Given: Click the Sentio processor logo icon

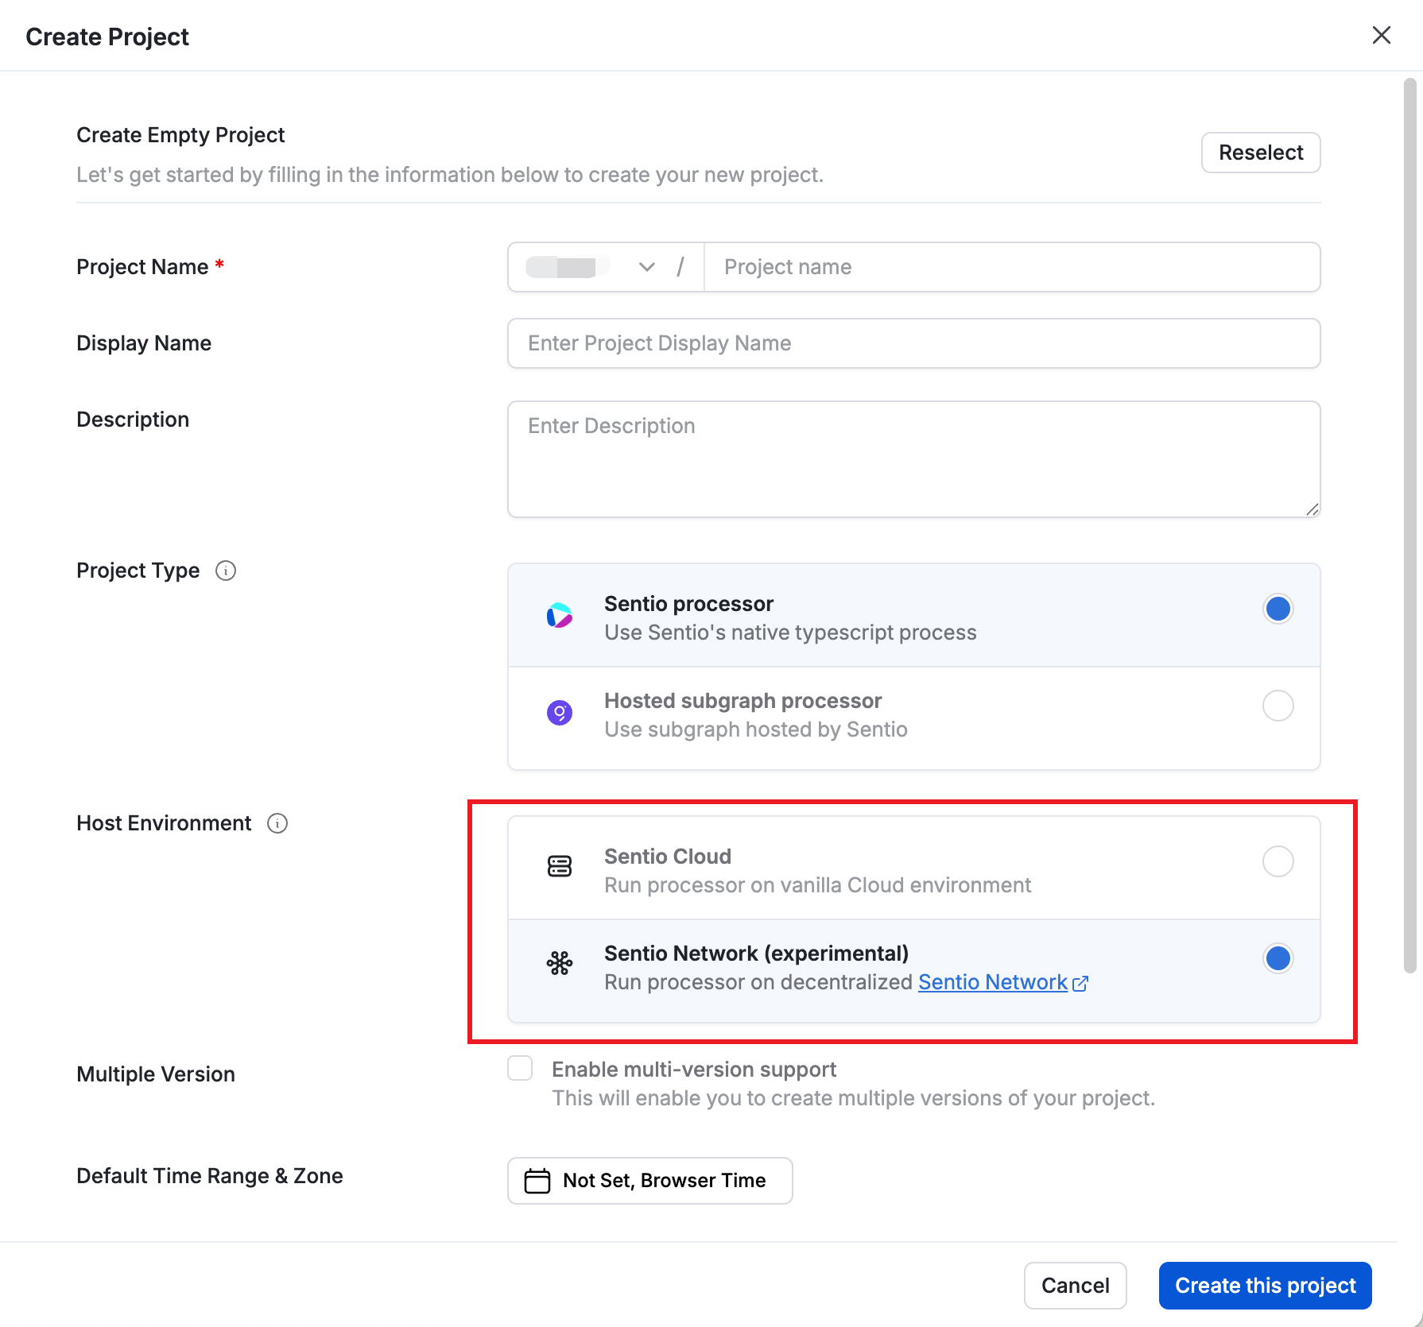Looking at the screenshot, I should pos(560,615).
